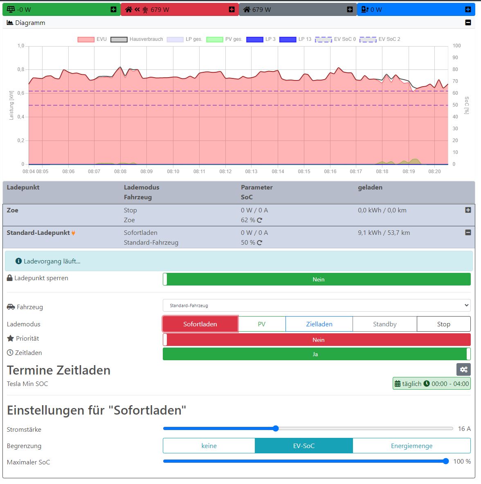This screenshot has height=484, width=481.
Task: Expand the red grid 679 W card
Action: pos(232,9)
